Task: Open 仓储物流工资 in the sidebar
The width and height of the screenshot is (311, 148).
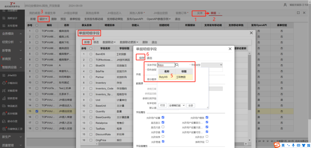Action: click(15, 129)
